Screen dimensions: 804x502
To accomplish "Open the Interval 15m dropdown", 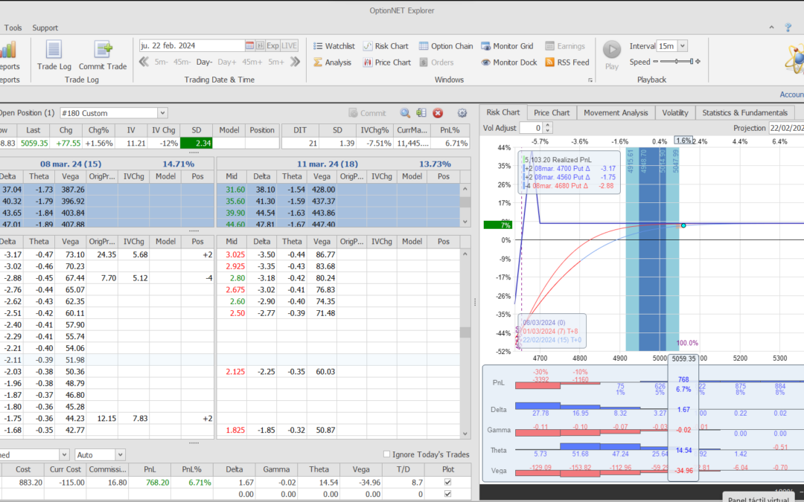I will pos(683,46).
